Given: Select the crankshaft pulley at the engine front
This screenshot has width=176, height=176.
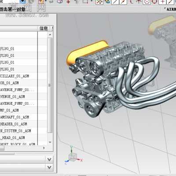Looking at the screenshot, I should [91, 110].
